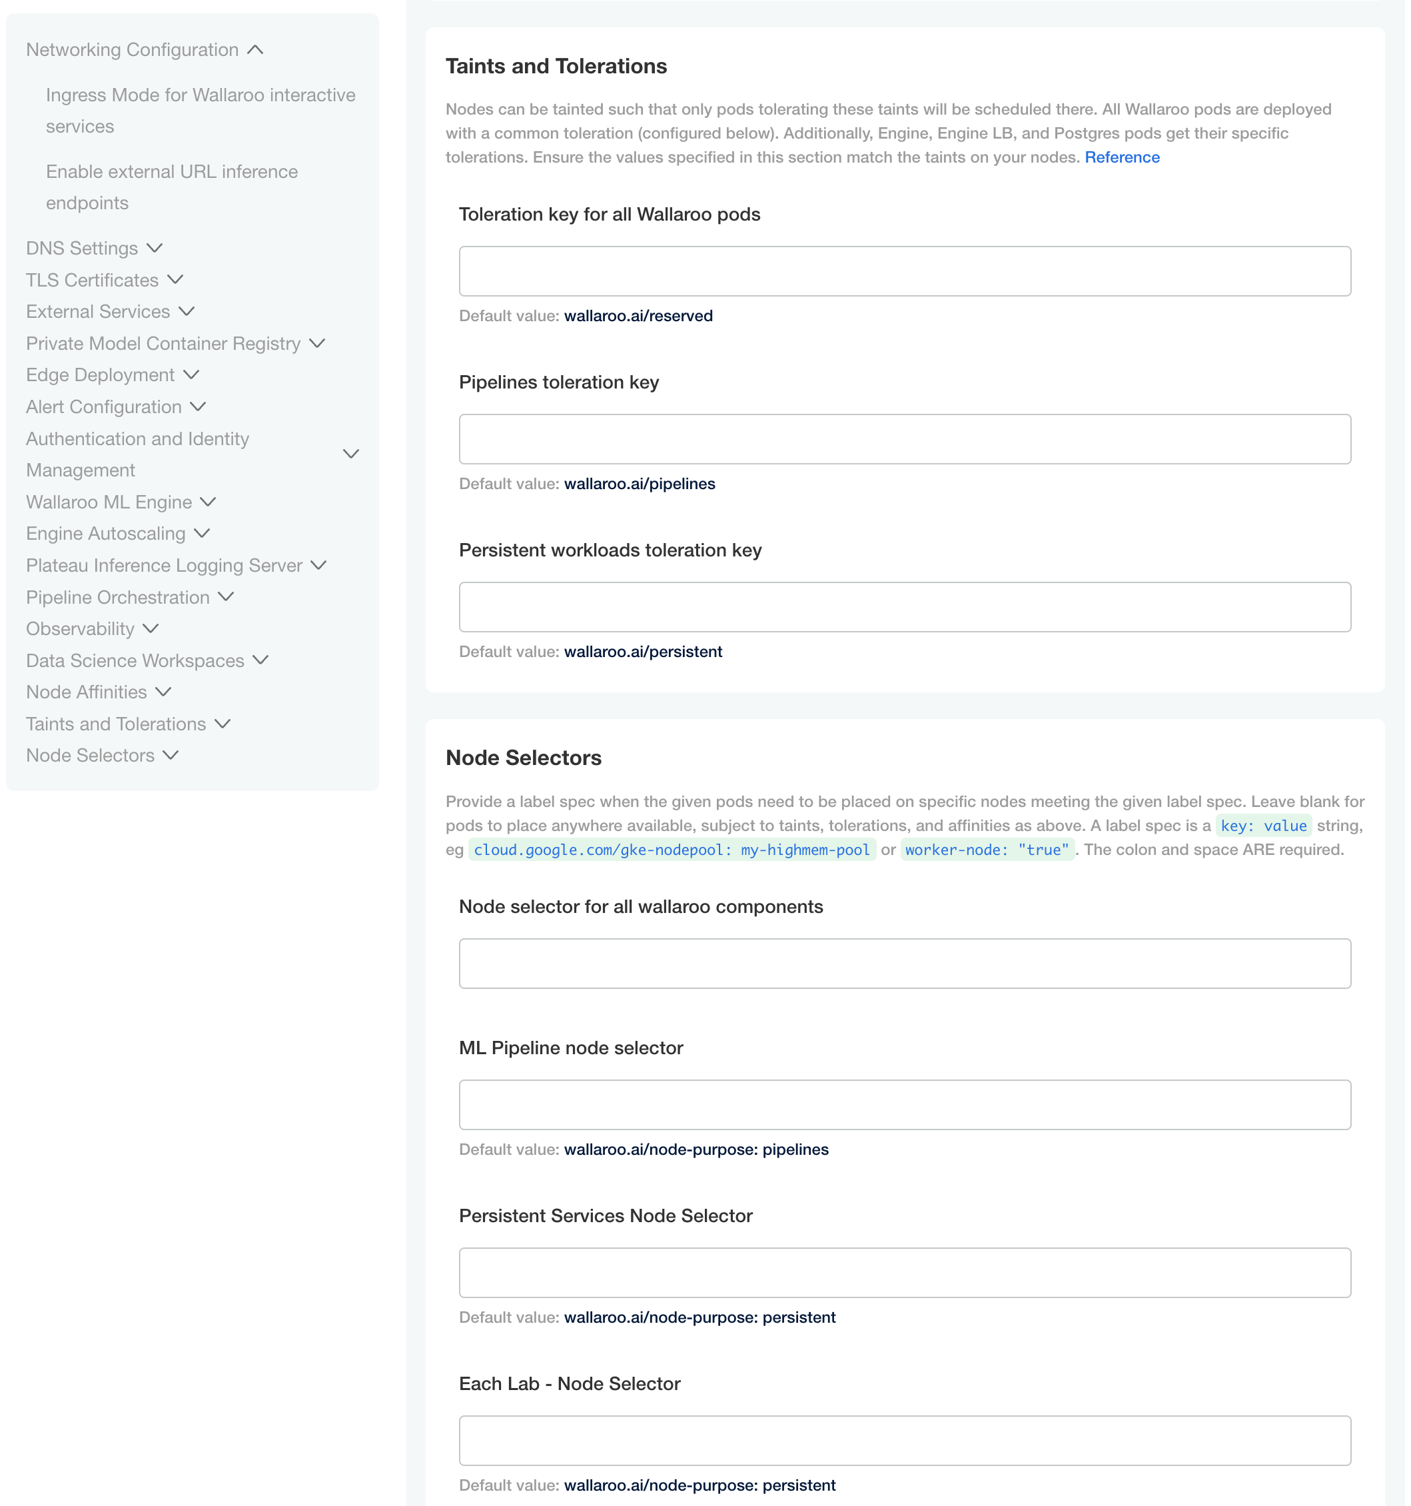Image resolution: width=1411 pixels, height=1506 pixels.
Task: Expand the Alert Configuration section
Action: 104,406
